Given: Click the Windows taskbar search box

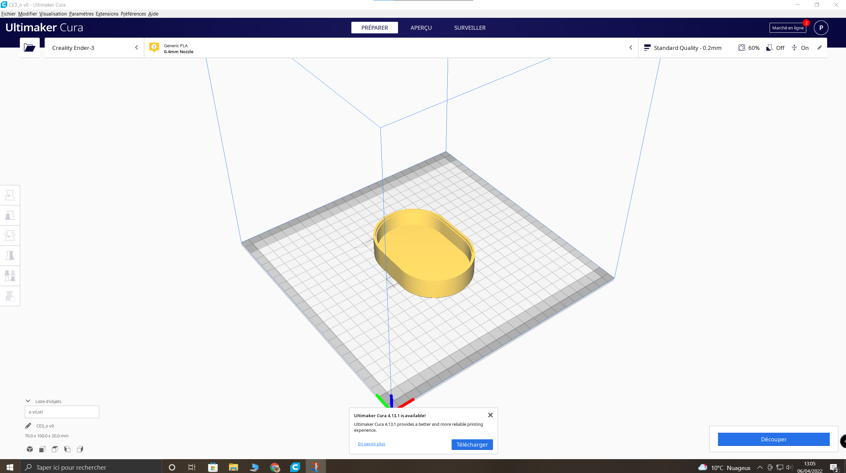Looking at the screenshot, I should (x=91, y=467).
